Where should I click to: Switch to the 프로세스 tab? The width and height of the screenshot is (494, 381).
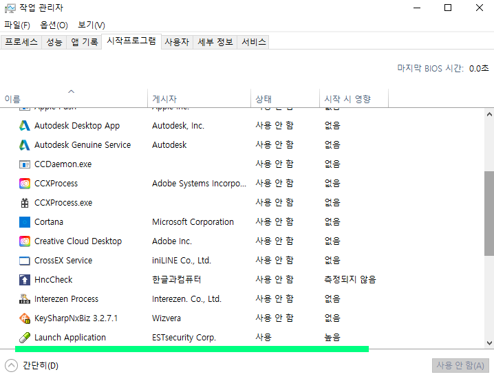(21, 42)
